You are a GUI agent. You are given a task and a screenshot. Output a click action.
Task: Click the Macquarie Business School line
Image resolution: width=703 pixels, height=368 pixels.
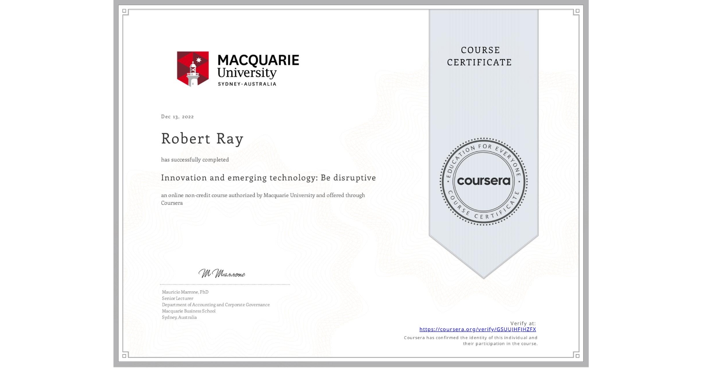click(189, 311)
